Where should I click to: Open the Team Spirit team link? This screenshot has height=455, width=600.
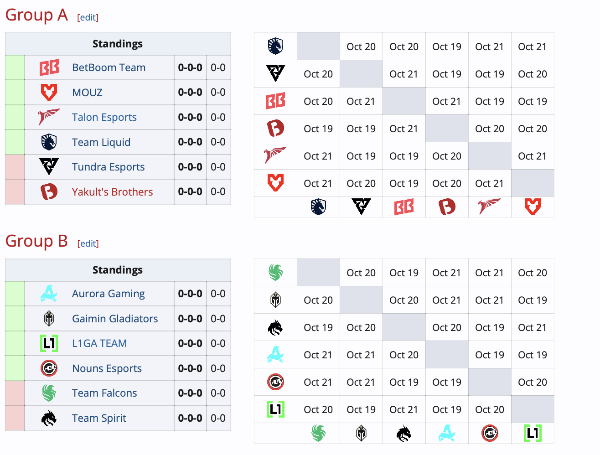[x=99, y=418]
